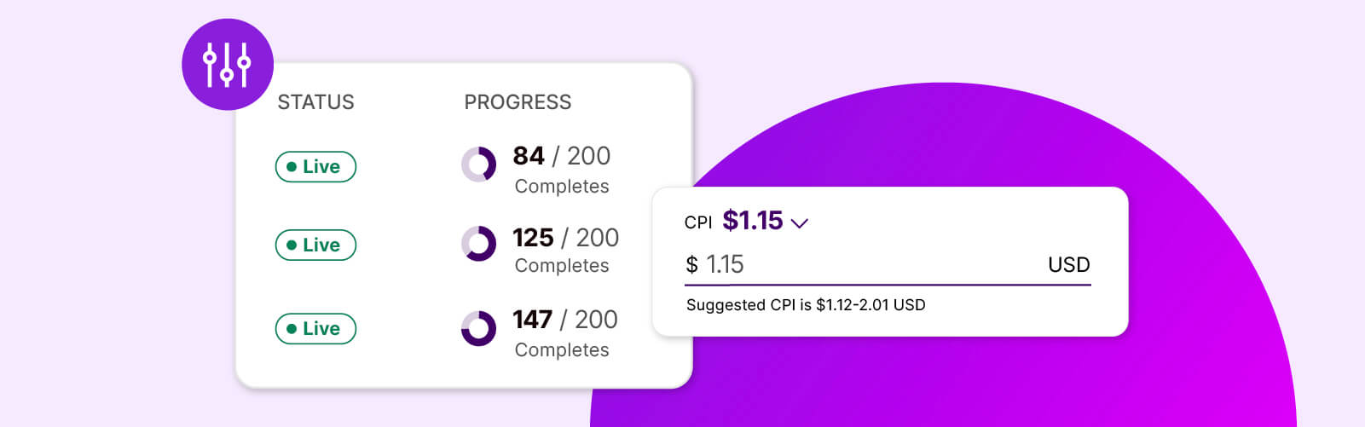The width and height of the screenshot is (1365, 427).
Task: Click the donut chart beside 125 / 200
Action: (478, 244)
